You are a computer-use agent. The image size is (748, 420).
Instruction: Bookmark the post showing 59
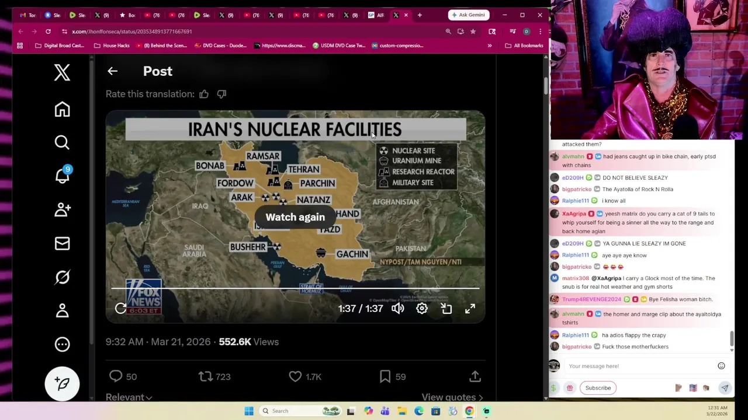tap(385, 377)
